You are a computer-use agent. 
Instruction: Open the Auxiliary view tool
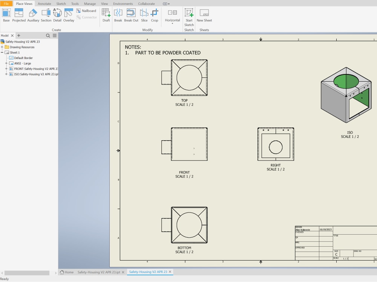click(33, 15)
